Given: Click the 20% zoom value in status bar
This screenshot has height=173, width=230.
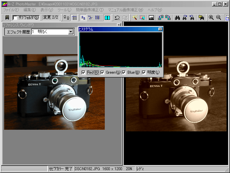Looking at the screenshot, I should (129, 169).
